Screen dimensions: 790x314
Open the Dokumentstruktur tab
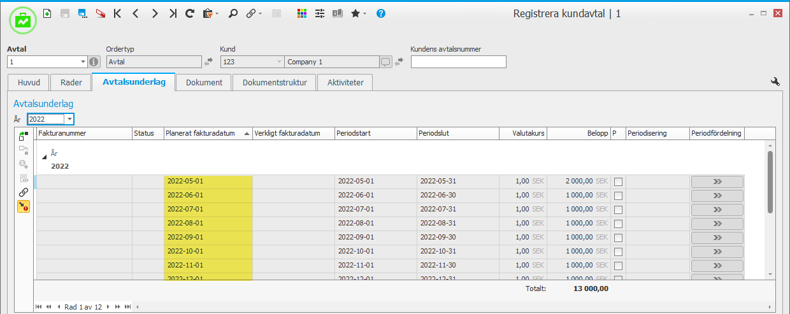click(x=275, y=83)
